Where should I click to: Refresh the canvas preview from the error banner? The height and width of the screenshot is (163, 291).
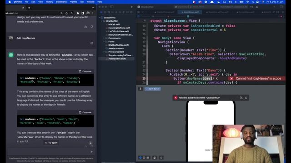(246, 98)
